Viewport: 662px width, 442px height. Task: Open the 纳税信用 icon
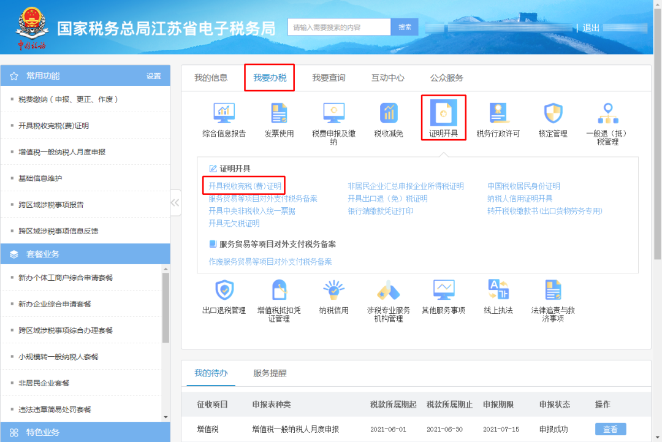(333, 290)
